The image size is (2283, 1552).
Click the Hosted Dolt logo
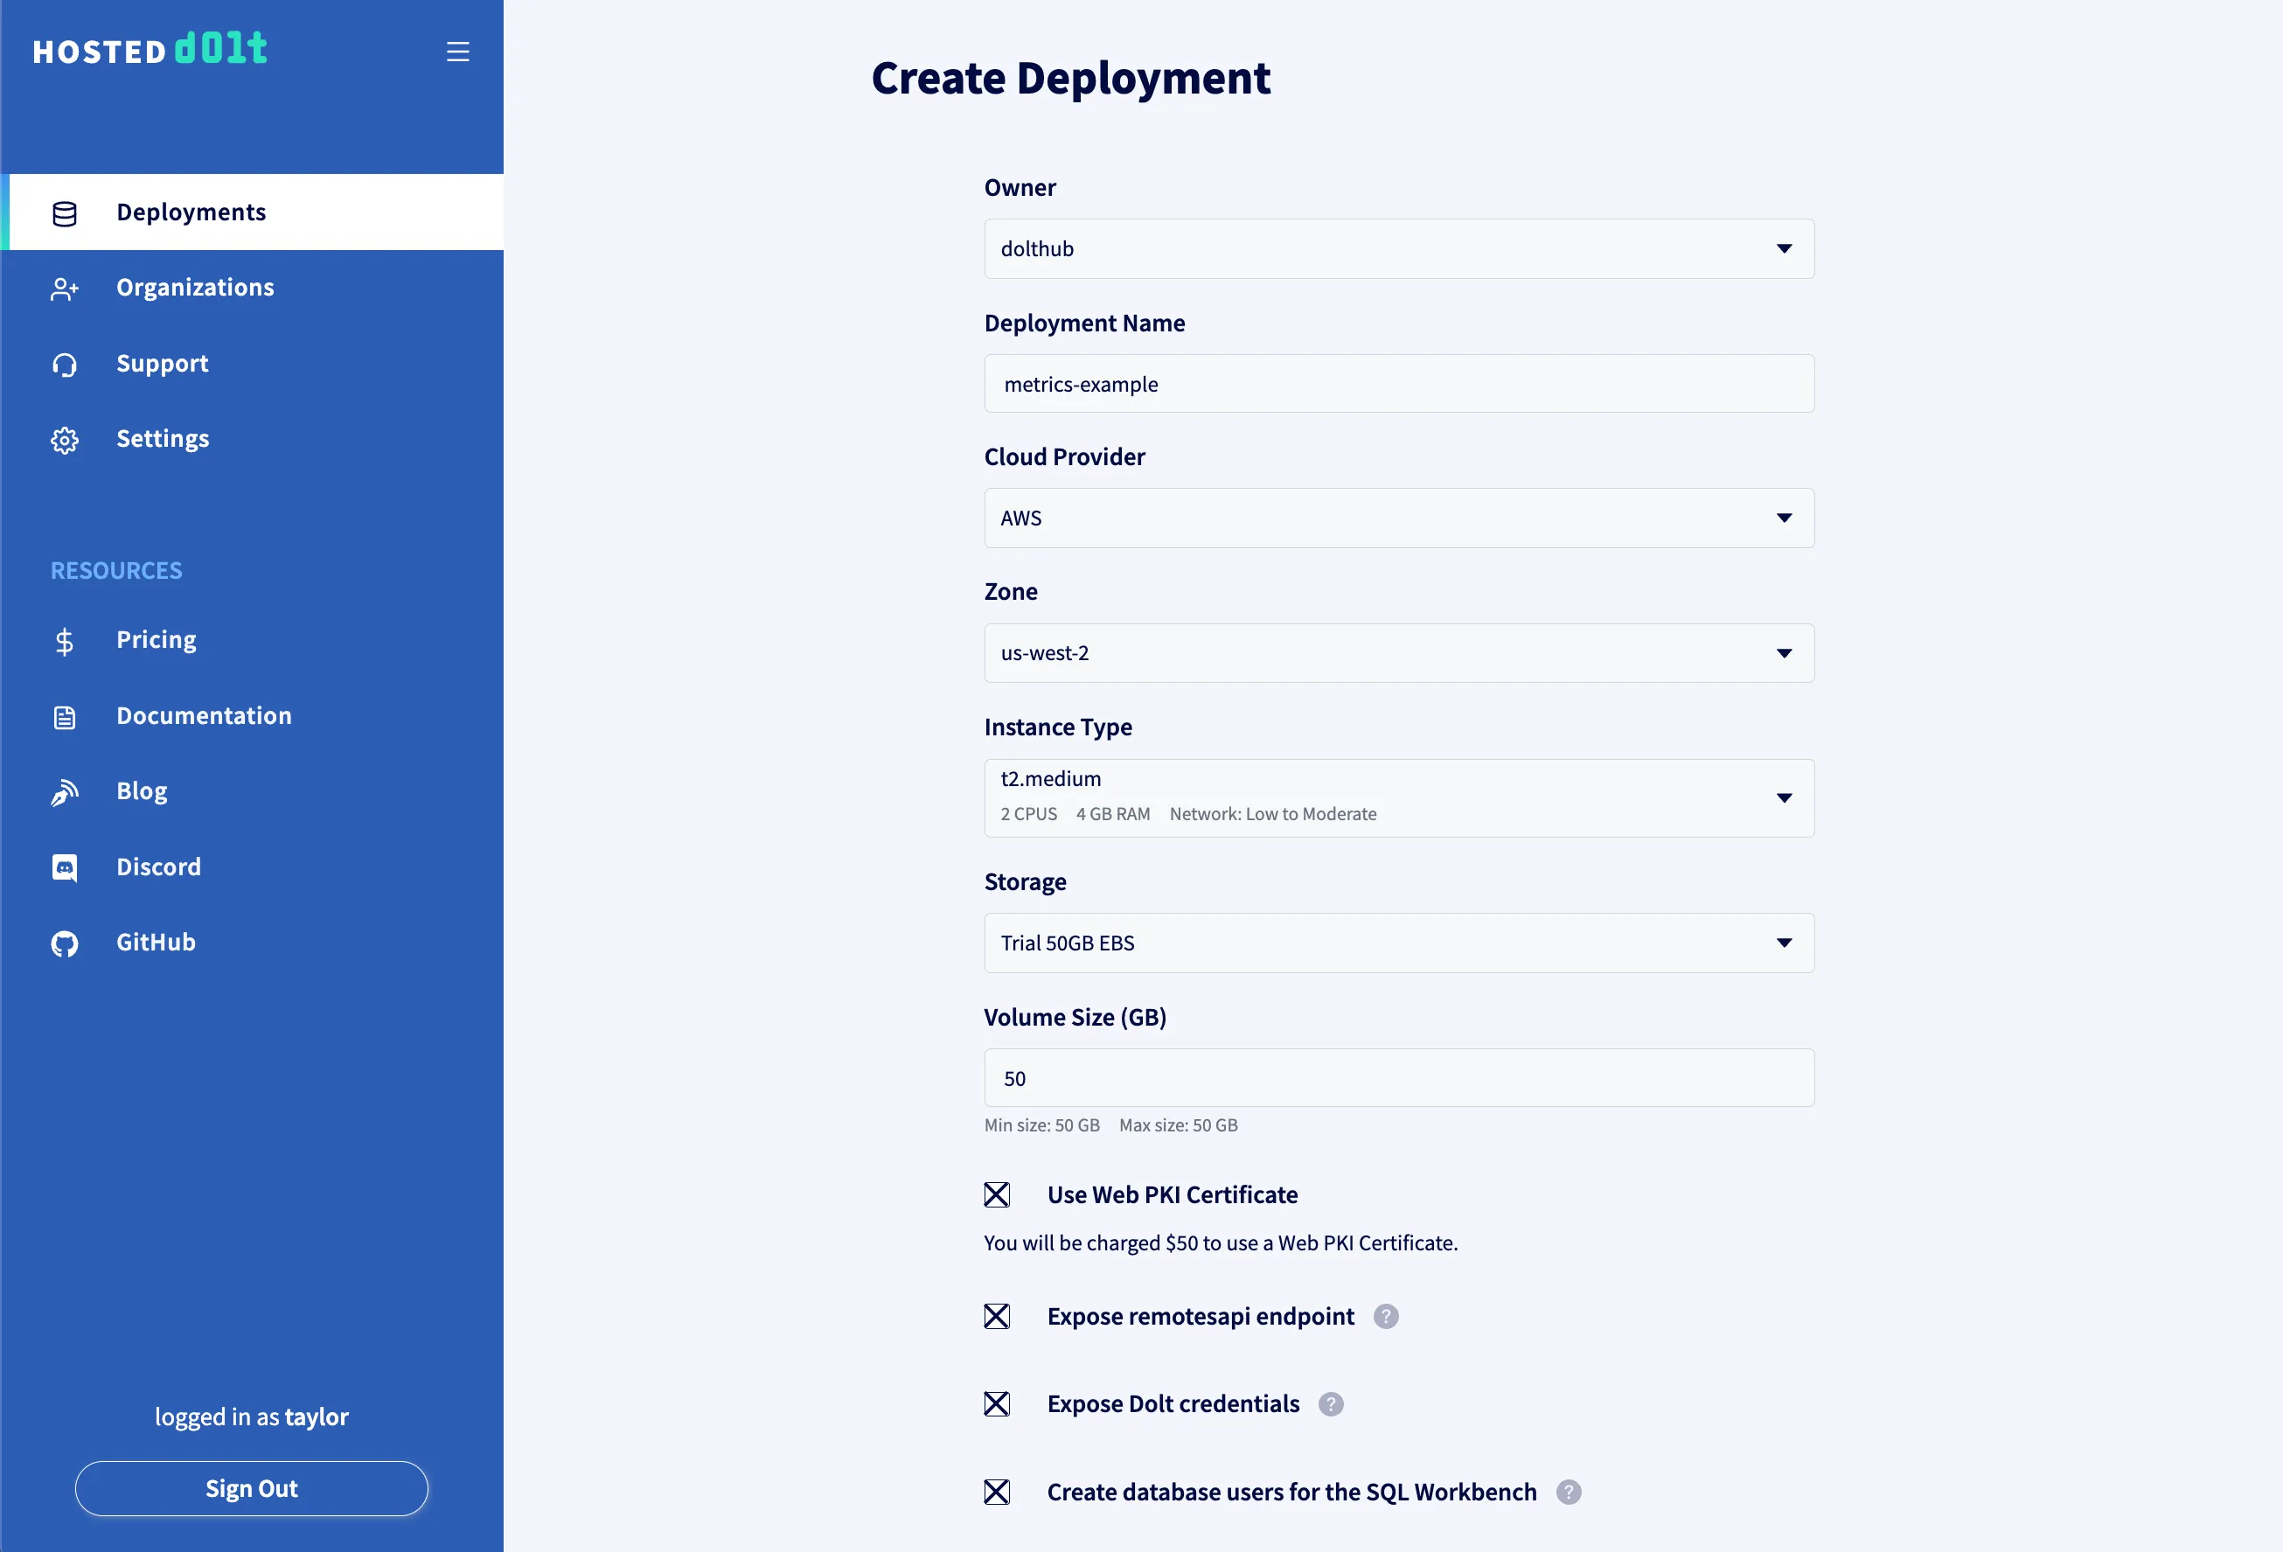point(150,49)
